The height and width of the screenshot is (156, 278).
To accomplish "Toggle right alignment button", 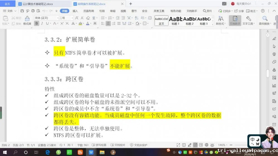I will (113, 23).
